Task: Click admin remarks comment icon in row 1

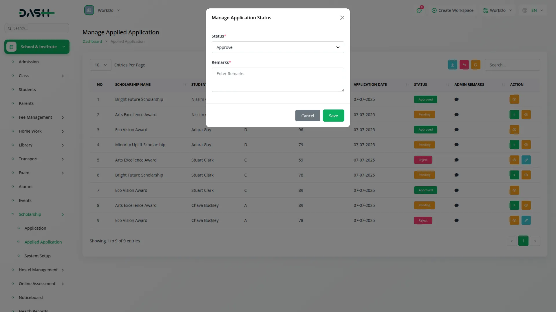Action: coord(456,99)
